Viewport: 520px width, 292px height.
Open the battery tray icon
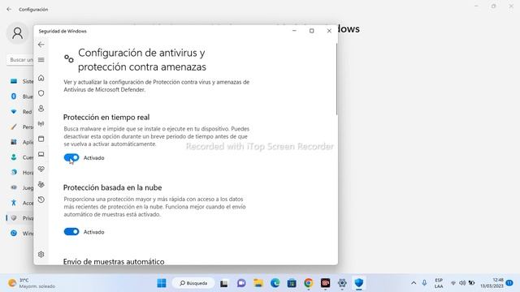pyautogui.click(x=471, y=283)
